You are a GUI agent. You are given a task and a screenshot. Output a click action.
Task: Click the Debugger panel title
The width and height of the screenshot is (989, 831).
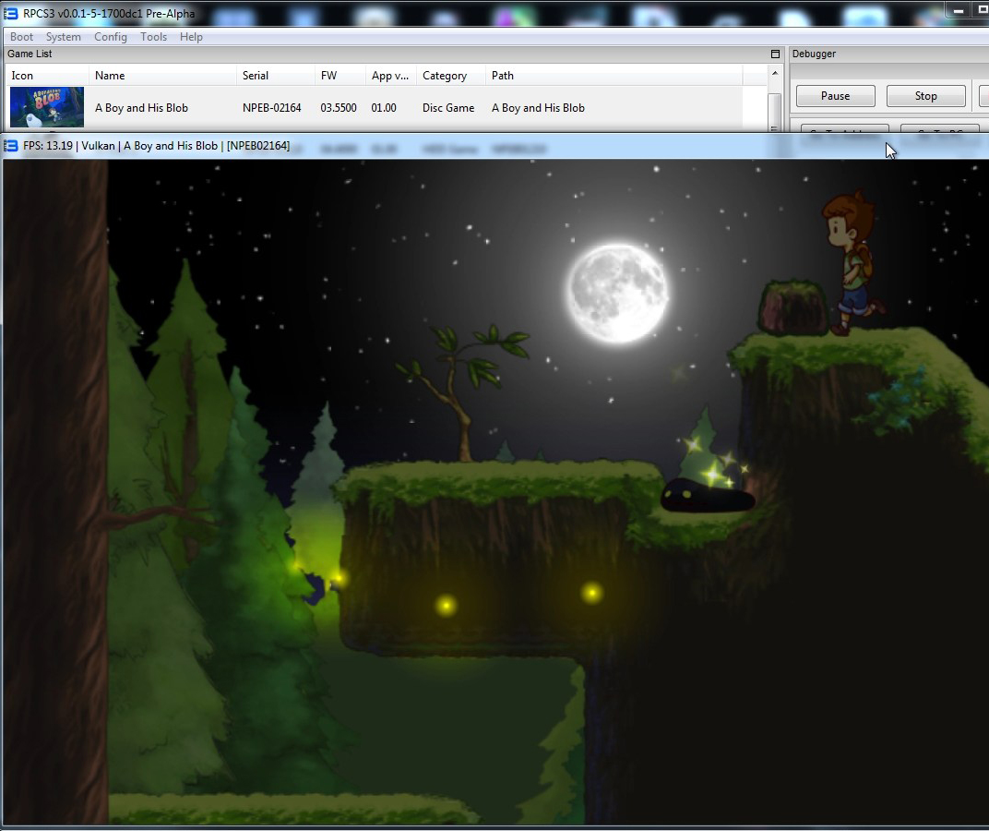pyautogui.click(x=814, y=54)
